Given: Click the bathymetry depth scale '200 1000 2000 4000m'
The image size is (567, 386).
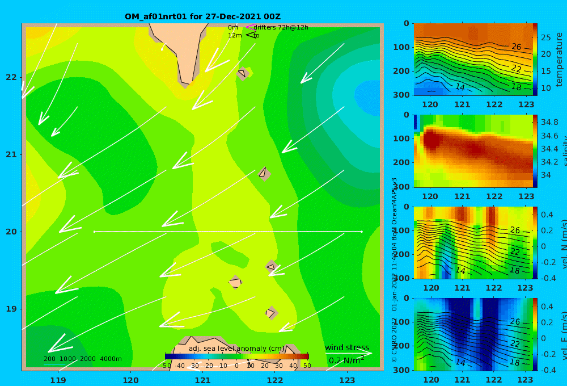Looking at the screenshot, I should [82, 359].
